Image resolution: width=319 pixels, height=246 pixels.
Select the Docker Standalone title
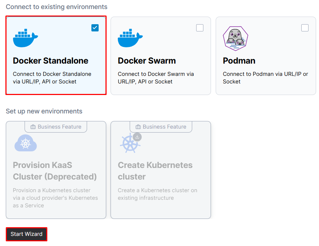point(51,61)
